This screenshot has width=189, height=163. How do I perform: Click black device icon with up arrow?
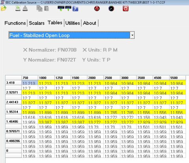(x=68, y=9)
